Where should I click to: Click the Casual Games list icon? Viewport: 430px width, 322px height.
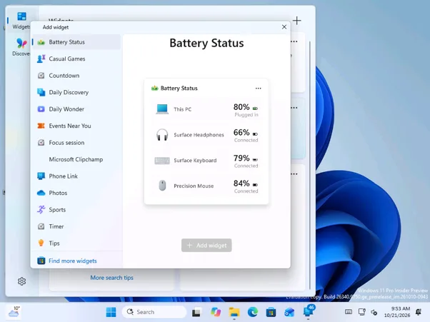coord(41,59)
